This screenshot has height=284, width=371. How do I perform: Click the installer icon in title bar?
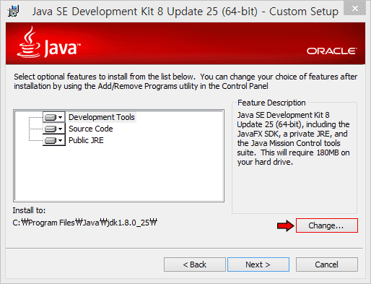tap(13, 11)
